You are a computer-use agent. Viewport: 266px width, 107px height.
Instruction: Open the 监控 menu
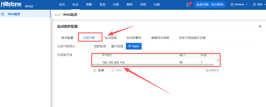102,5
